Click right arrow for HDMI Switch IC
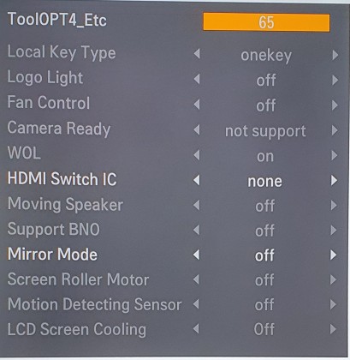The width and height of the screenshot is (350, 360). tap(335, 181)
